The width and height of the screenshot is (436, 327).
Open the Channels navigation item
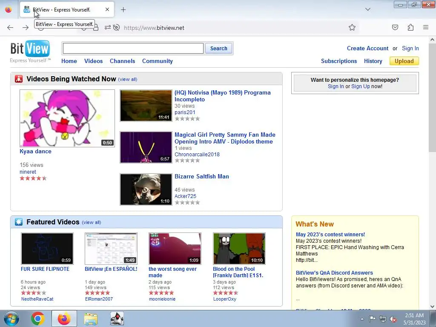click(x=122, y=61)
